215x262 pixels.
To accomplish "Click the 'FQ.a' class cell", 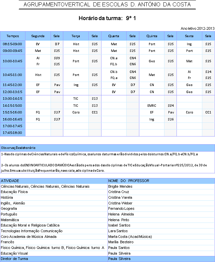I will click(x=114, y=78).
